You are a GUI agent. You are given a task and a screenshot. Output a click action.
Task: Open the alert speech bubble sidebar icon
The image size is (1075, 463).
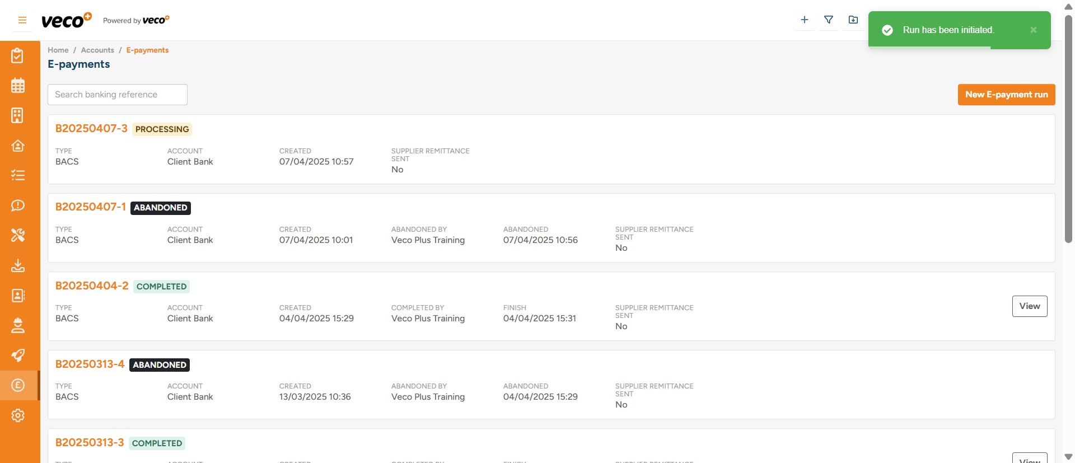click(18, 205)
